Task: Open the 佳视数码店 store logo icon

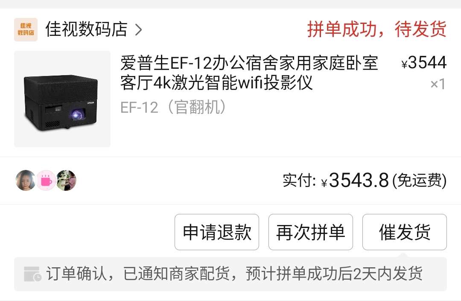Action: (26, 29)
